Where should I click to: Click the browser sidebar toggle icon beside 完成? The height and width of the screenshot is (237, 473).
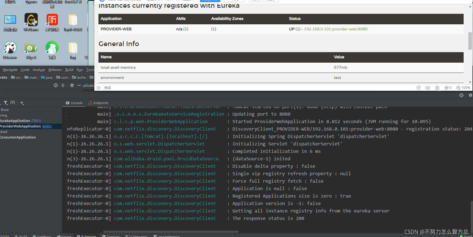pos(99,88)
